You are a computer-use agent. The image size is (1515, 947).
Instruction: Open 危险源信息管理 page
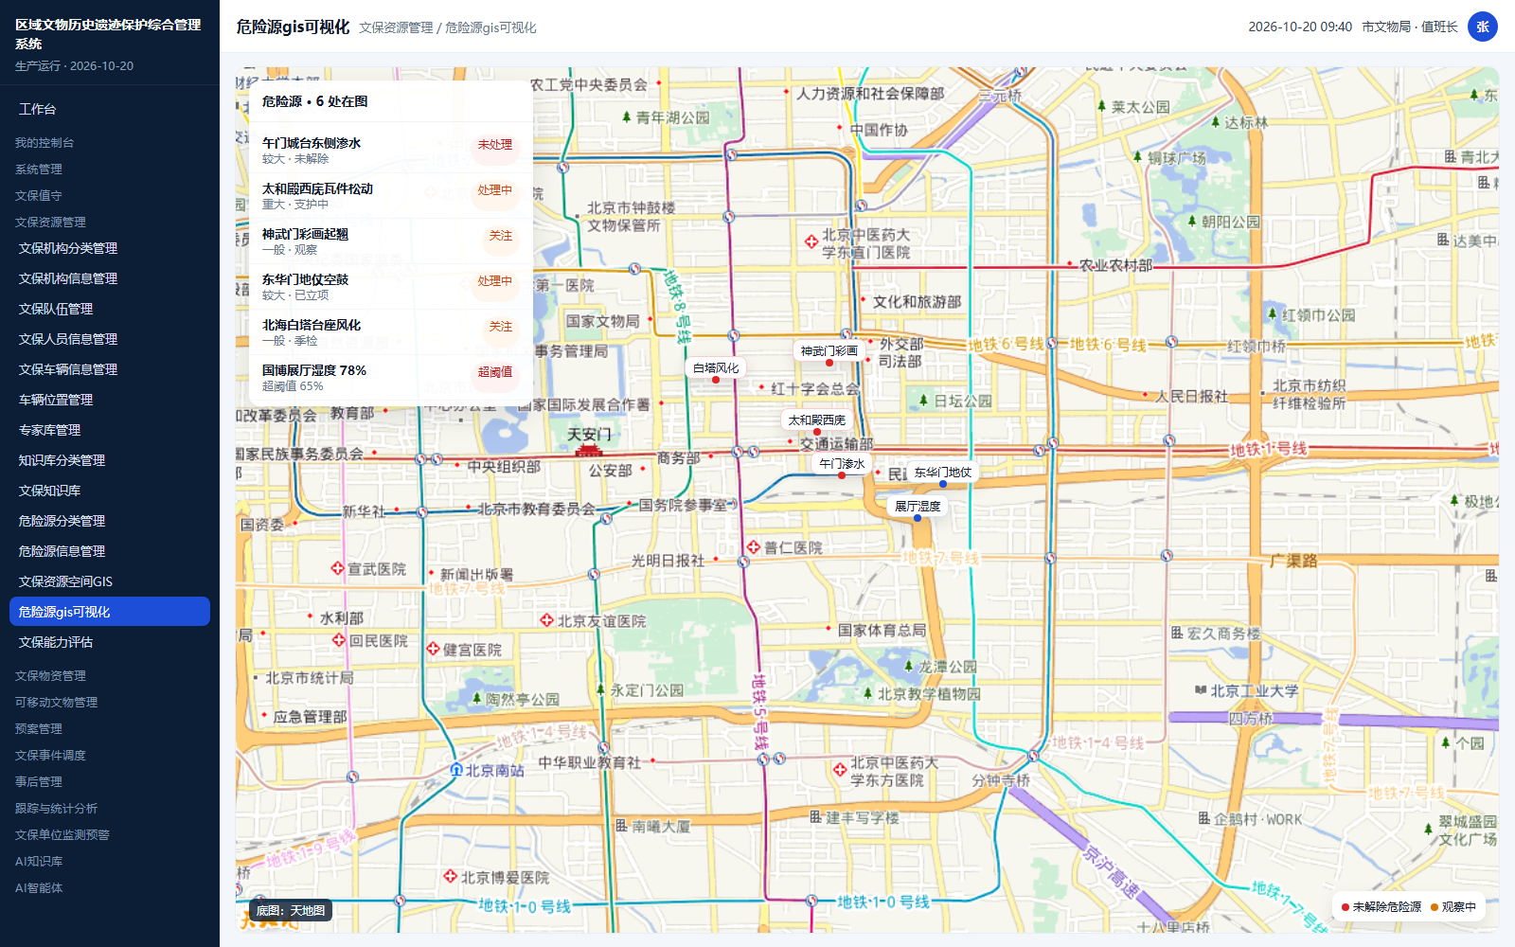[x=110, y=551]
